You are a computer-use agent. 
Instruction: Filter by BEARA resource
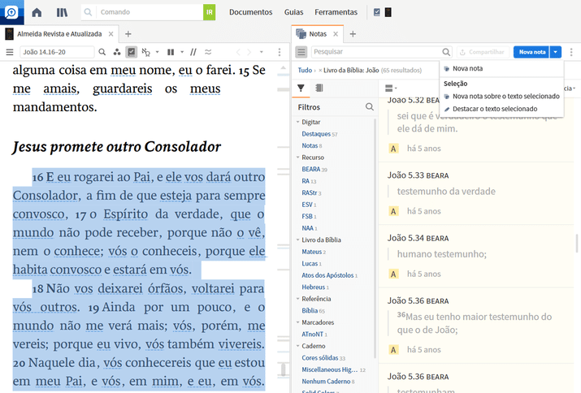[x=314, y=169]
